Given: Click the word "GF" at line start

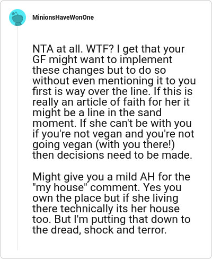Looking at the screenshot, I should pos(39,59).
